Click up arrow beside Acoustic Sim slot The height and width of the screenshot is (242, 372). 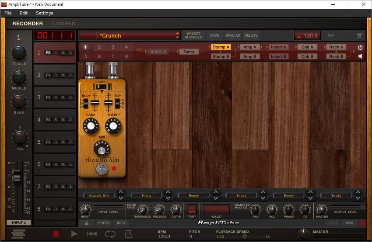[x=121, y=192]
